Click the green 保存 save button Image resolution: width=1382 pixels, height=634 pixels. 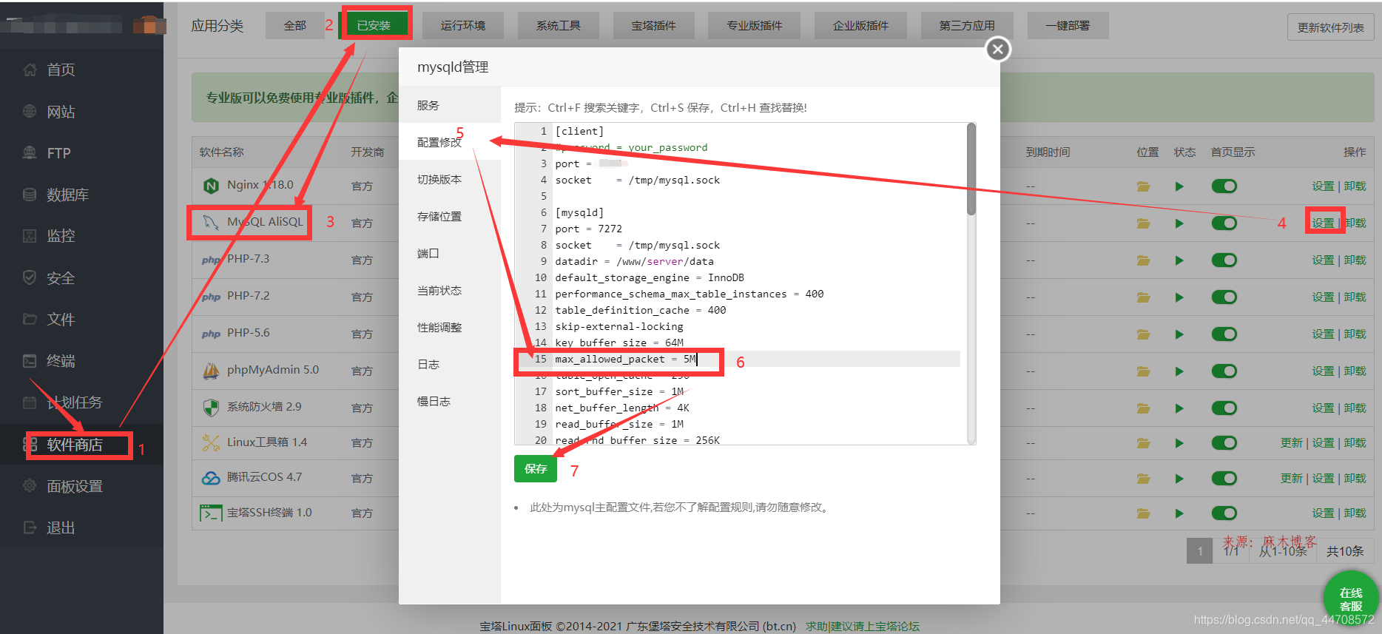coord(536,469)
